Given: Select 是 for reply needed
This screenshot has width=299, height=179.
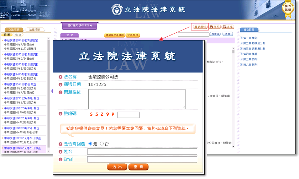Looking at the screenshot, I should 90,143.
